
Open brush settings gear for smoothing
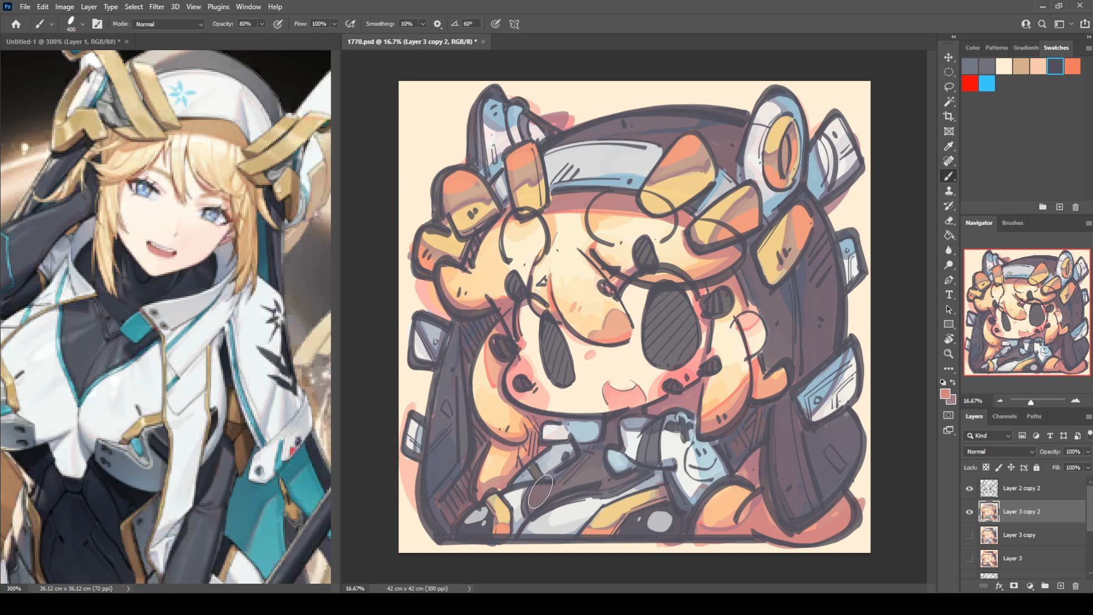point(437,24)
